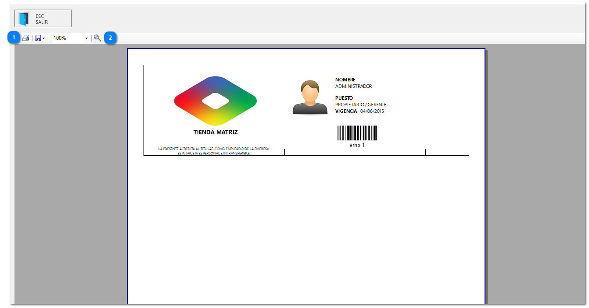The height and width of the screenshot is (308, 589).
Task: Click the TIENDA MATRIZ store name
Action: coord(215,132)
